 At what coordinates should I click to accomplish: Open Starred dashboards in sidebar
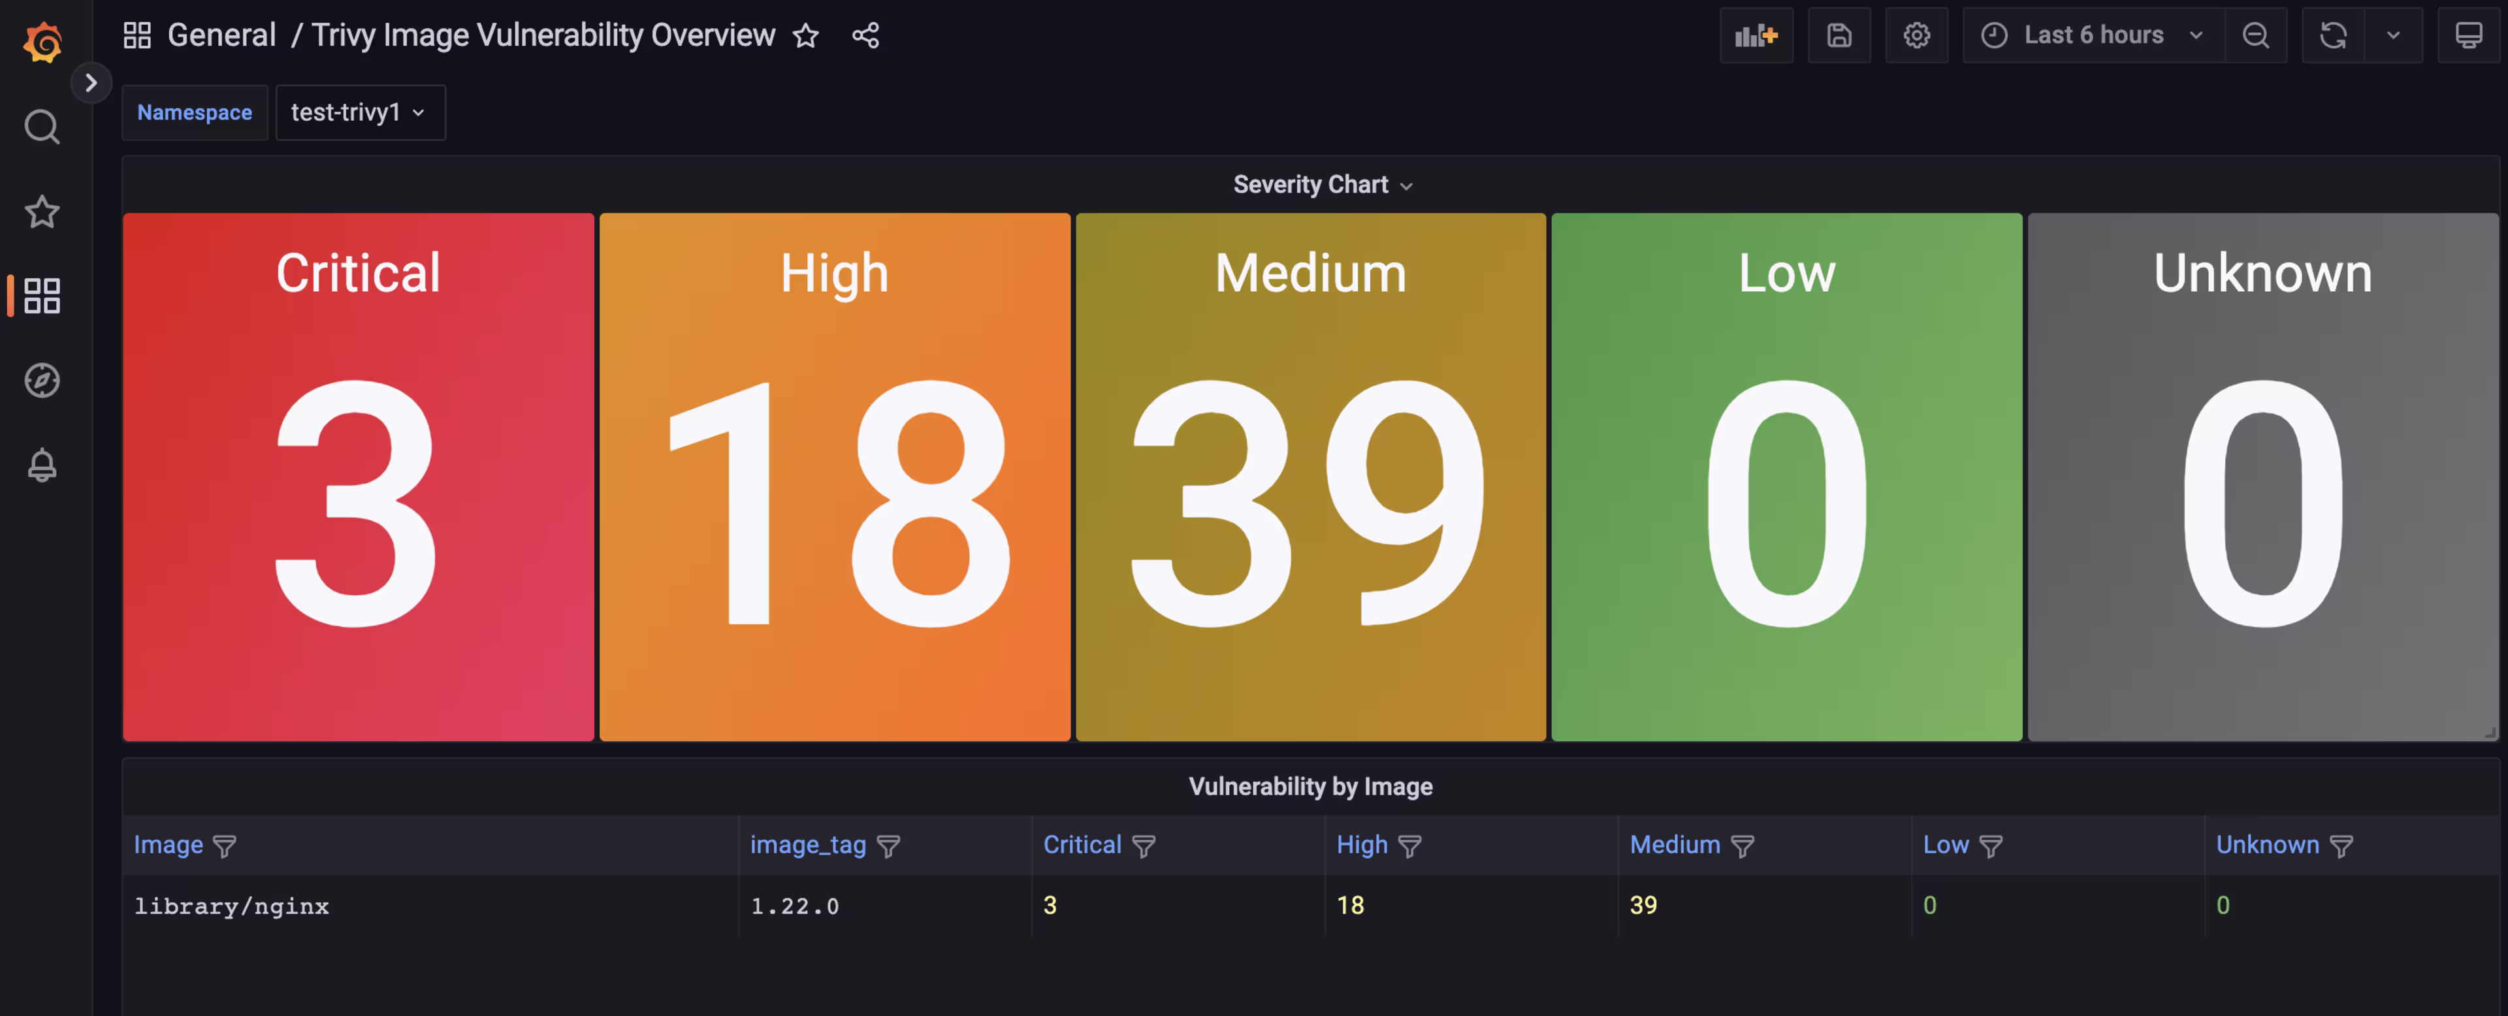(42, 211)
